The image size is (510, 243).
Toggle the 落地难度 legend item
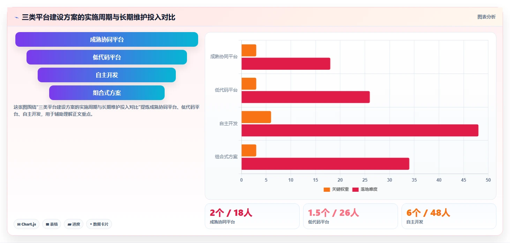pyautogui.click(x=365, y=189)
